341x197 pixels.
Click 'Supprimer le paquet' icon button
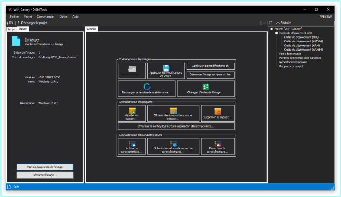click(218, 111)
